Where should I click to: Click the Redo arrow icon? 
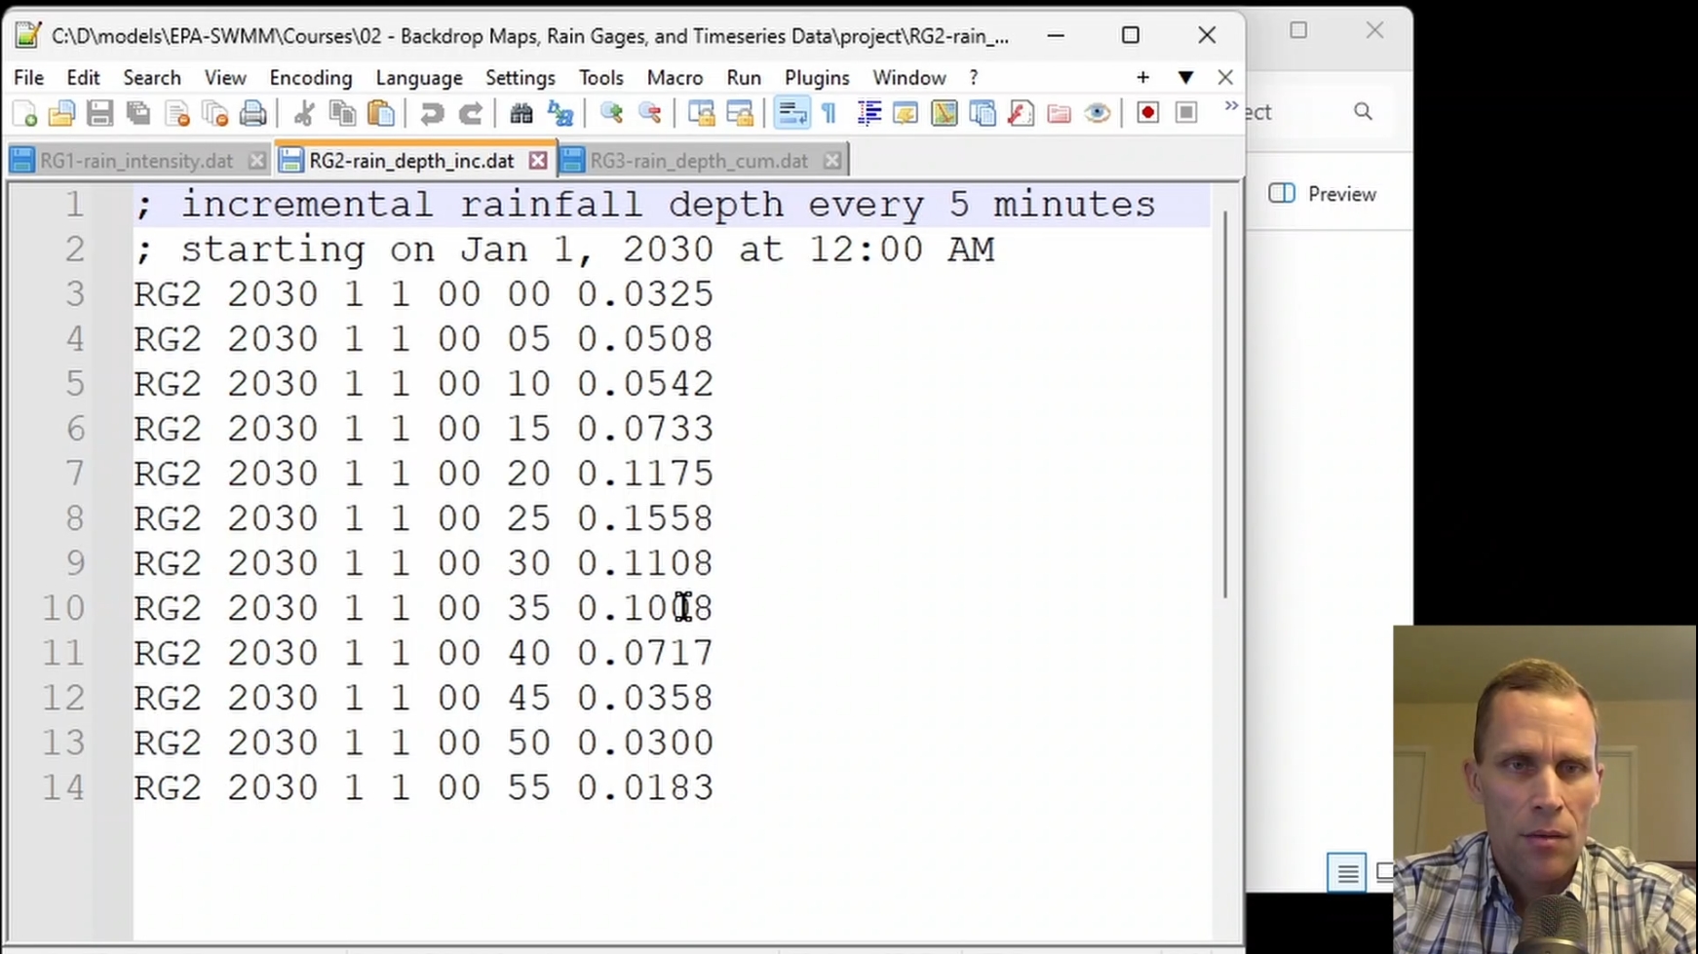[471, 114]
